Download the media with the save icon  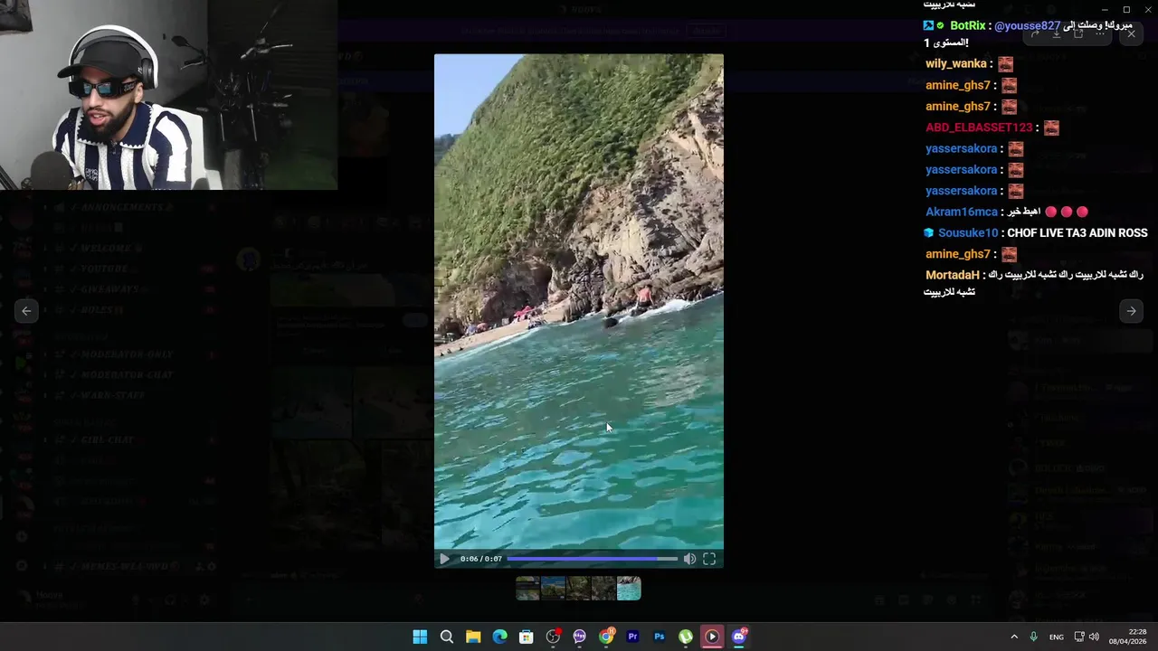[1056, 34]
